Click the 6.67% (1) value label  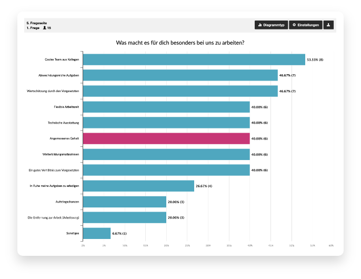[x=119, y=233]
